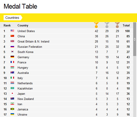Click the gold medal column icon
This screenshot has width=137, height=117.
pyautogui.click(x=96, y=25)
